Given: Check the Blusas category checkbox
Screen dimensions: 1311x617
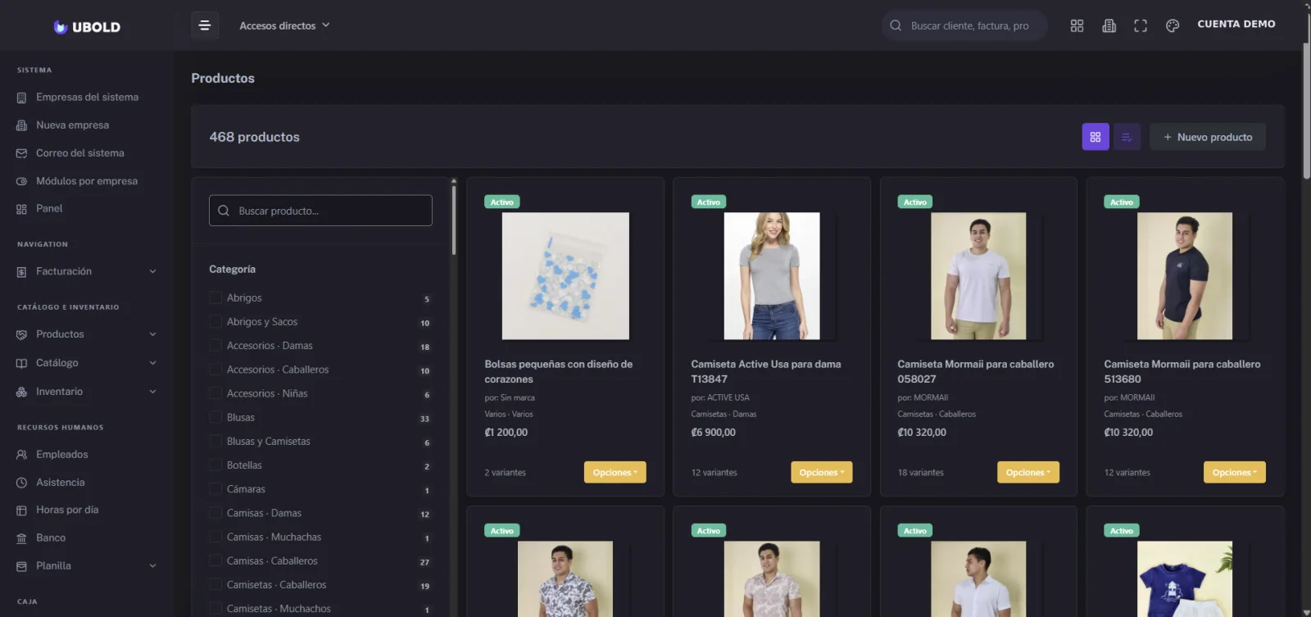Looking at the screenshot, I should [215, 416].
